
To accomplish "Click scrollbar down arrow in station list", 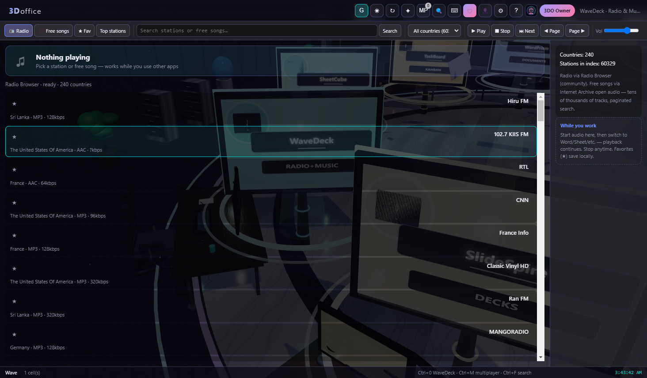I will 540,357.
